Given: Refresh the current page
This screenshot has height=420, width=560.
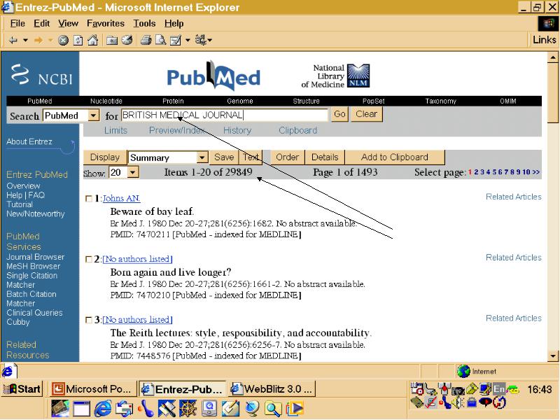Looking at the screenshot, I should [78, 41].
